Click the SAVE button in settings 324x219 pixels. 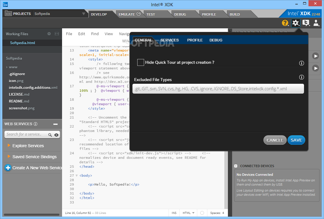click(x=296, y=140)
